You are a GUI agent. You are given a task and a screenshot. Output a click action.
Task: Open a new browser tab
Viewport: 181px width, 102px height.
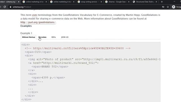(162, 2)
